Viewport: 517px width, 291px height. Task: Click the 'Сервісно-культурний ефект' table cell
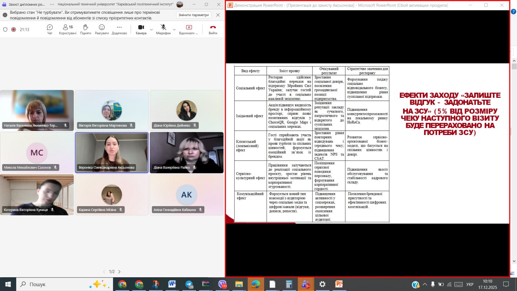pyautogui.click(x=250, y=176)
